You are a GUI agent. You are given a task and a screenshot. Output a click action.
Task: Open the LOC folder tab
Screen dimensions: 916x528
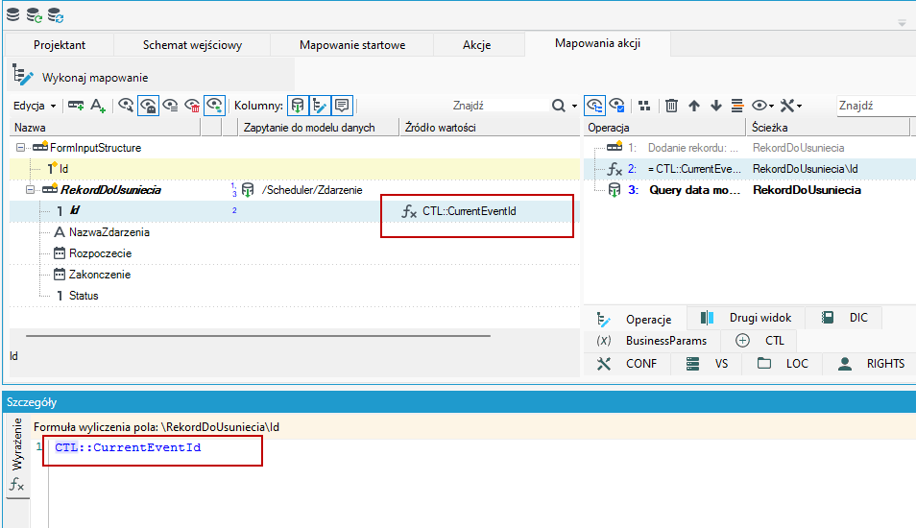[783, 363]
